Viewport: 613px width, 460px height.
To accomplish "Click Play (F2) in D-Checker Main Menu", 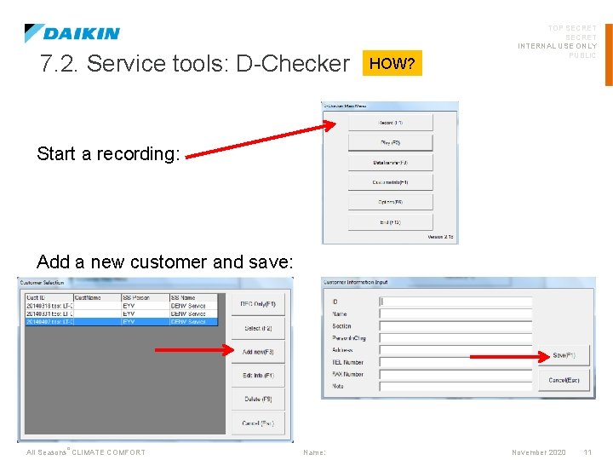I will (390, 143).
